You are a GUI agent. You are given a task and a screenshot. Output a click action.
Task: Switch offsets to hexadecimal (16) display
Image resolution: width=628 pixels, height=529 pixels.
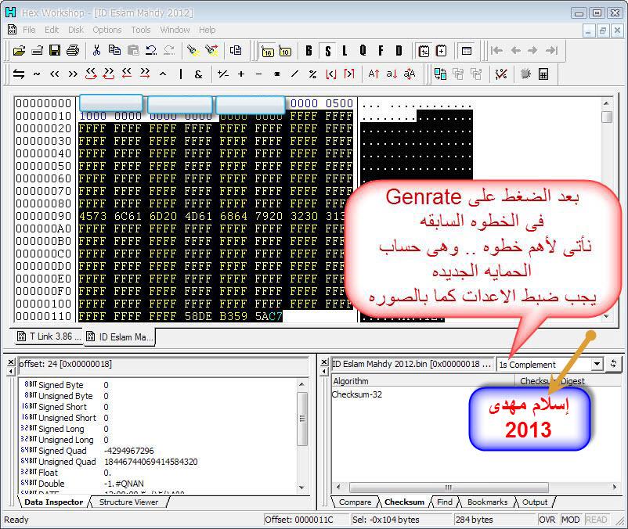[x=268, y=51]
